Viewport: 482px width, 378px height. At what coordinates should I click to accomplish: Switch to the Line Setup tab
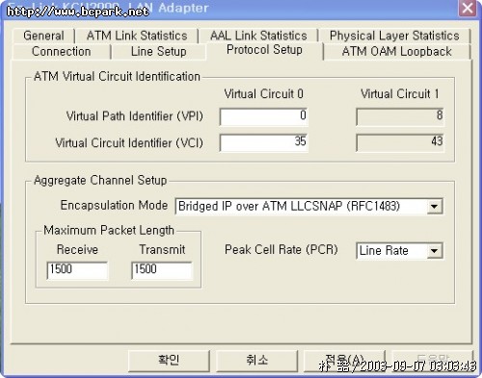tap(158, 52)
